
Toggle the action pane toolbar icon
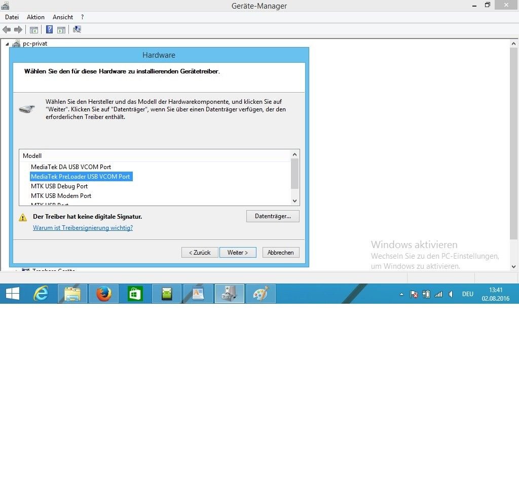(61, 30)
